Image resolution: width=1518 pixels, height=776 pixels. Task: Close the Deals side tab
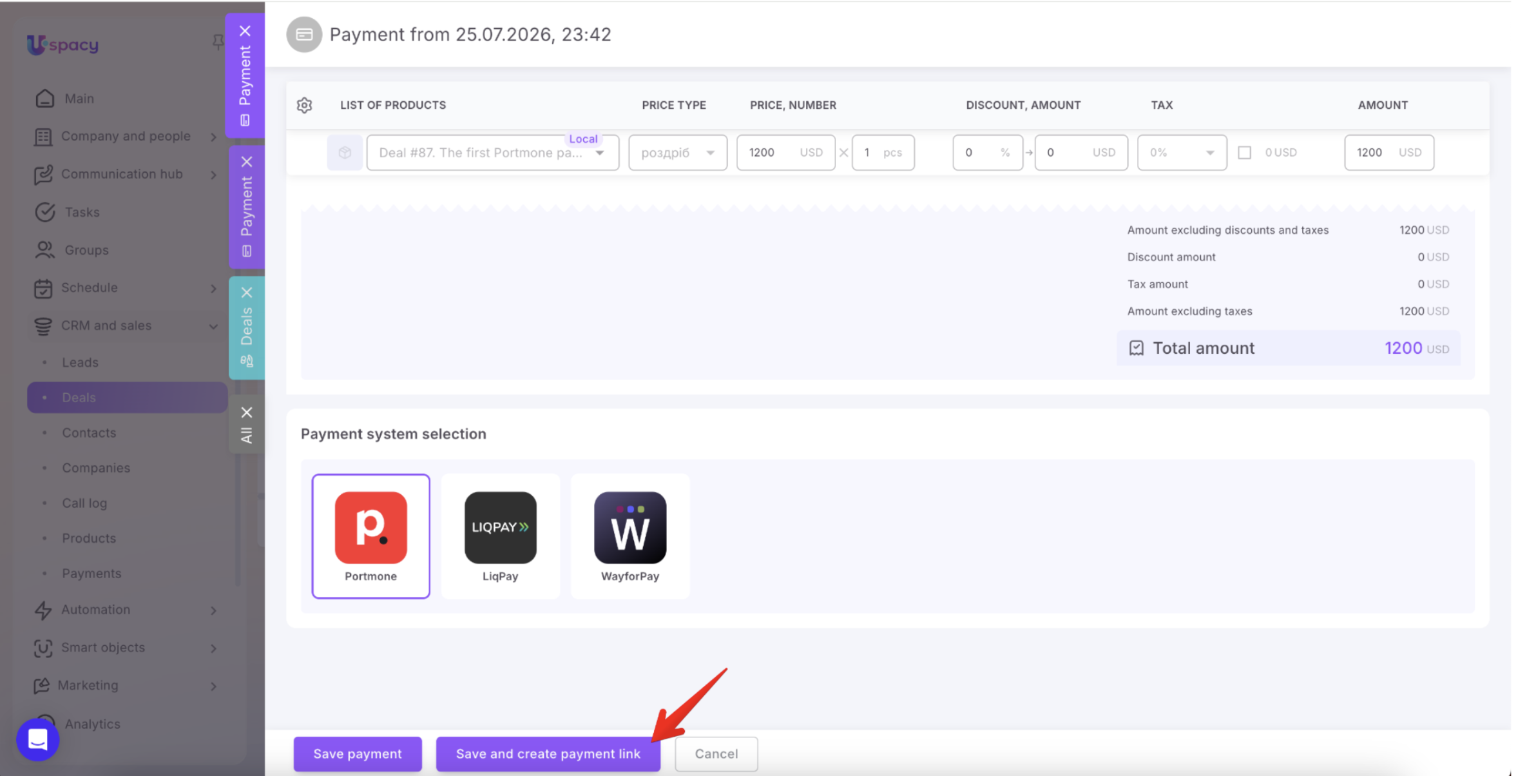pos(247,293)
